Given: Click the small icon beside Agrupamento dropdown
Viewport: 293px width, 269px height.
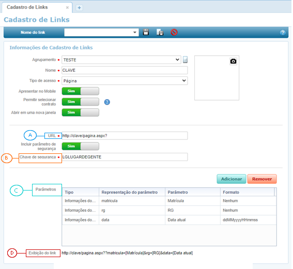Looking at the screenshot, I should click(x=185, y=60).
